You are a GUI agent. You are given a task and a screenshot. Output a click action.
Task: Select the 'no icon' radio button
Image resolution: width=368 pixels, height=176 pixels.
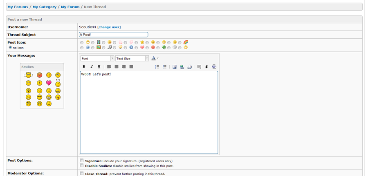click(x=10, y=47)
